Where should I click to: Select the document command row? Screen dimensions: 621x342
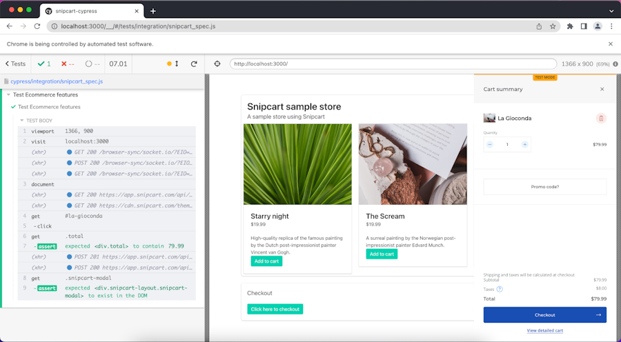coord(106,184)
